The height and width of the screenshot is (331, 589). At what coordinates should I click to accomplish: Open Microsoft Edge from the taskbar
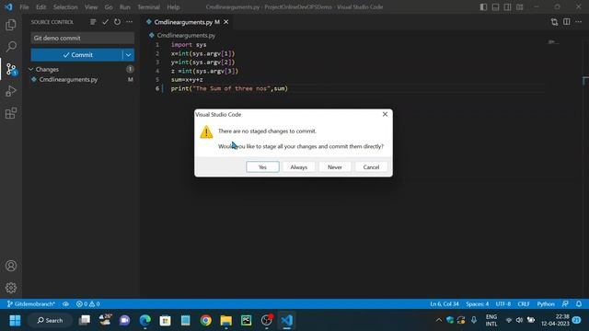click(145, 321)
